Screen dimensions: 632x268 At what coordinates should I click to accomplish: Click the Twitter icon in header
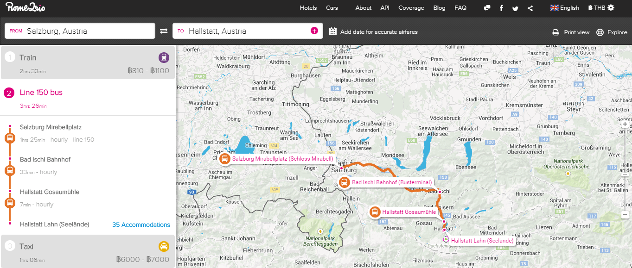pos(515,8)
